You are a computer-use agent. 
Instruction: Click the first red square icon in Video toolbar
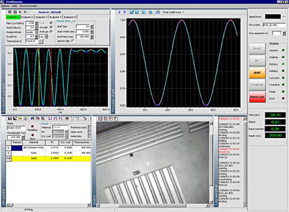point(100,119)
